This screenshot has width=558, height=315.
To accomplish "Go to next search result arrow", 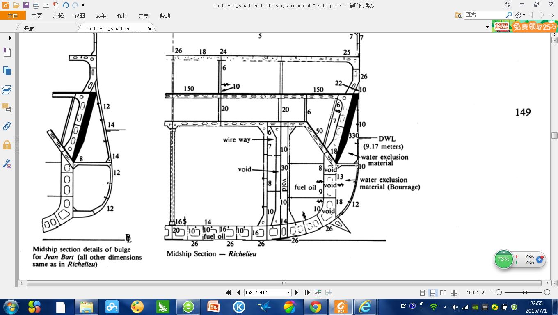I will point(542,15).
